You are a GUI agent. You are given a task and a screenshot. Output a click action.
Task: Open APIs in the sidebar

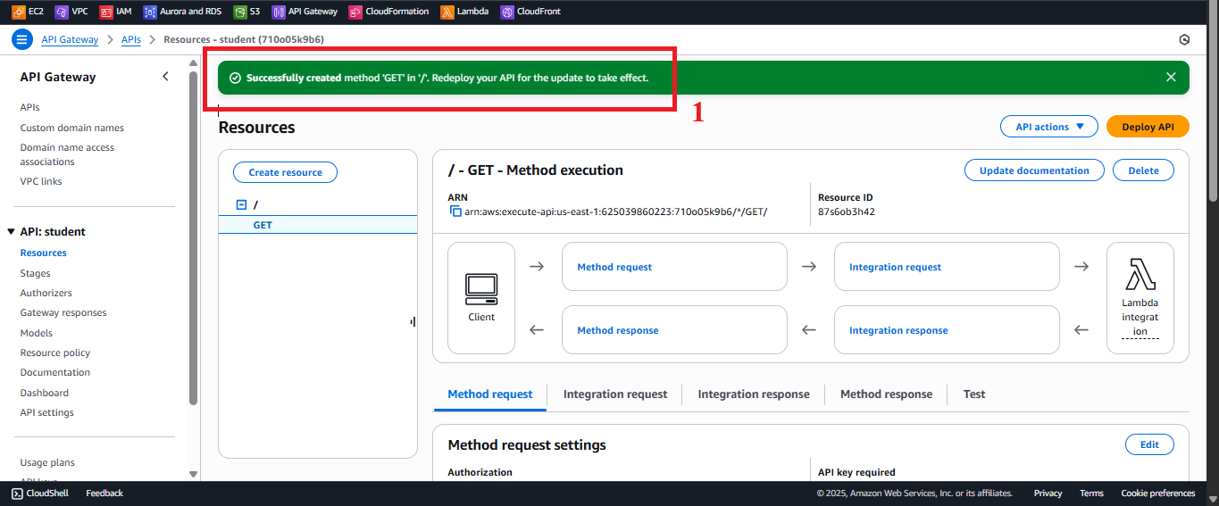click(29, 107)
